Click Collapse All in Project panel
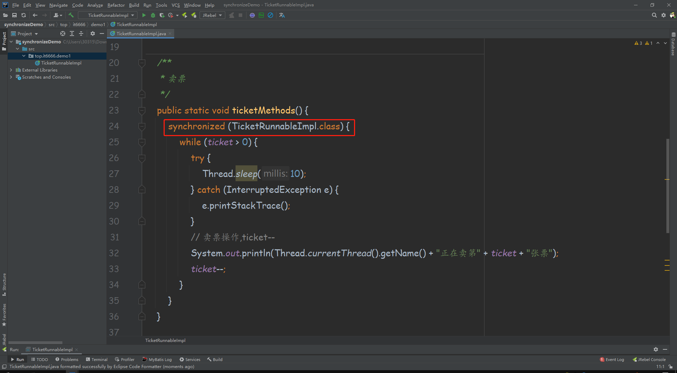This screenshot has width=677, height=373. tap(81, 33)
